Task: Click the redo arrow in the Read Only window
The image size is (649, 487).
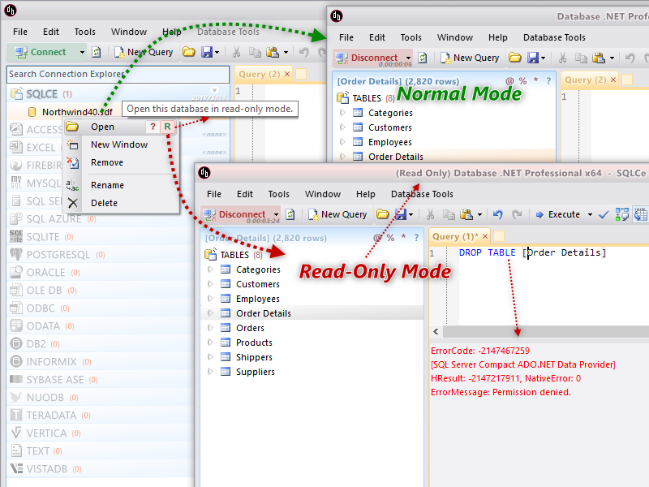Action: 517,214
